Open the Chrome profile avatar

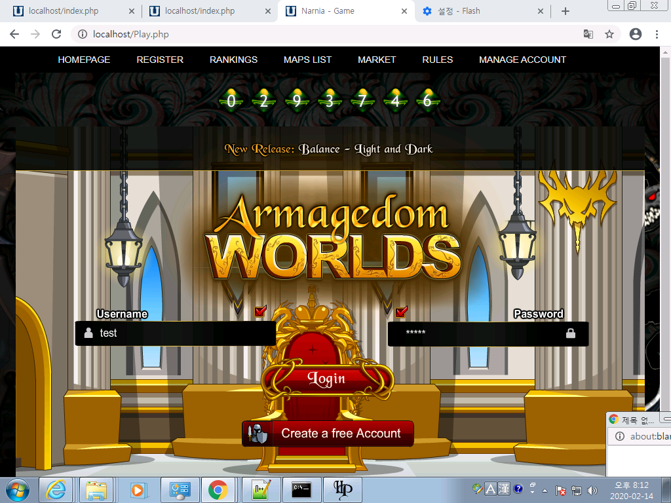click(635, 34)
